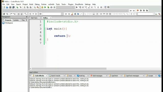This screenshot has width=163, height=92.
Task: Switch to the Start here tab
Action: coord(34,18)
